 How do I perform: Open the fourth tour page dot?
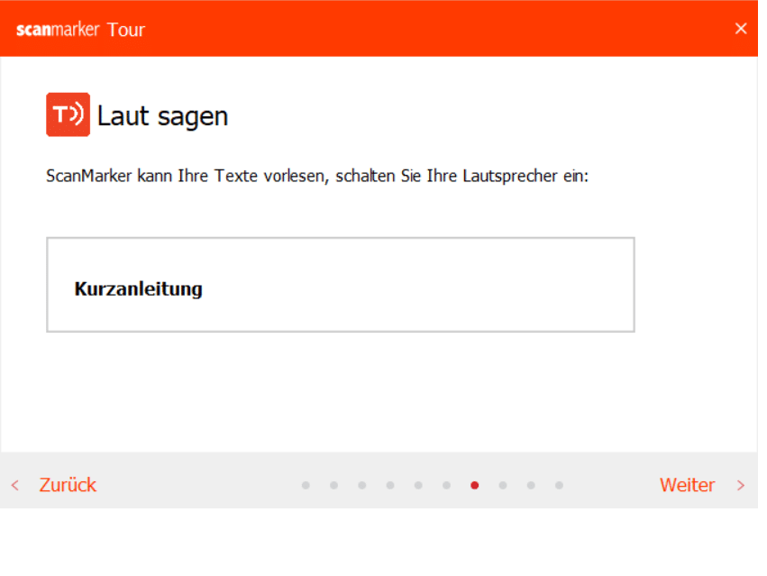point(390,485)
